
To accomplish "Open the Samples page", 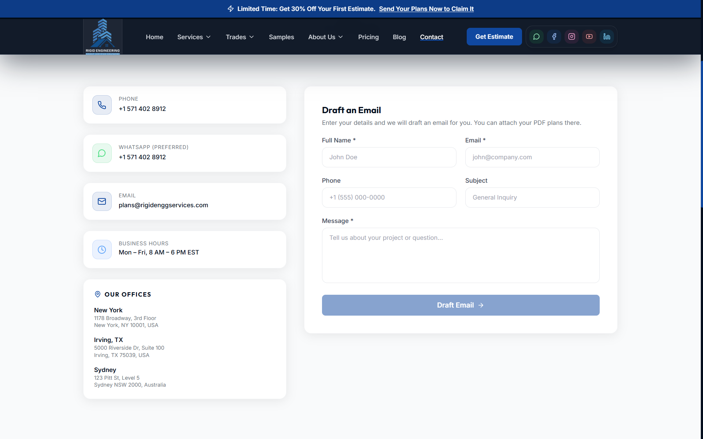I will 281,37.
